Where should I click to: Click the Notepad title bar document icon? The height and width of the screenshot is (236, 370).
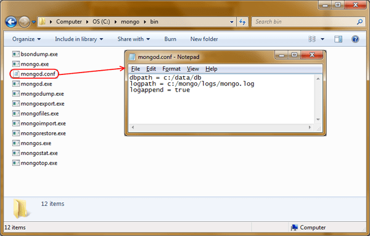132,57
